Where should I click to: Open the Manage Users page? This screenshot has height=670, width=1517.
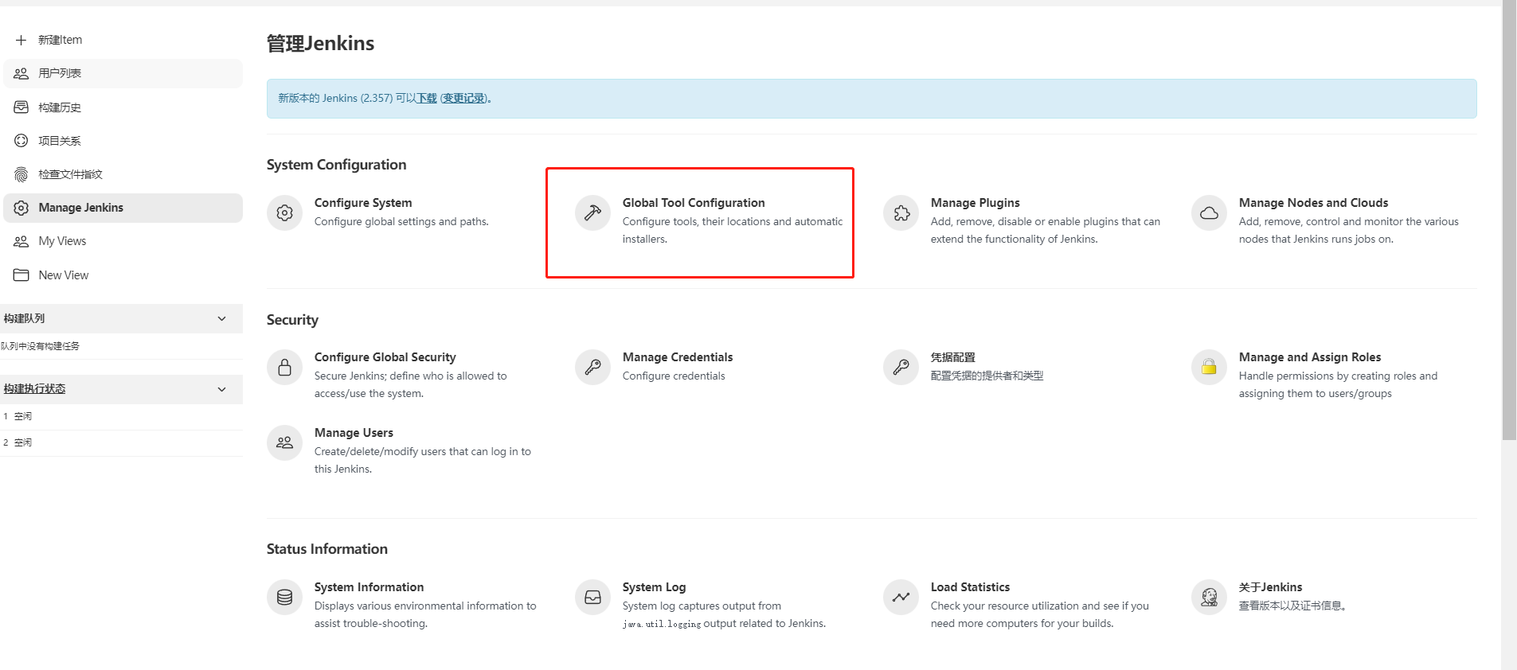tap(354, 433)
